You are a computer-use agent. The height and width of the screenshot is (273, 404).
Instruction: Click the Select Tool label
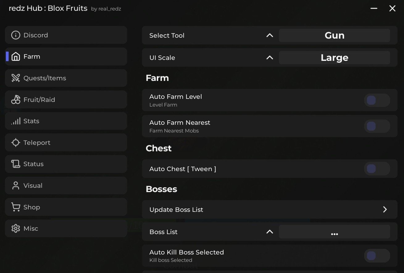[167, 36]
